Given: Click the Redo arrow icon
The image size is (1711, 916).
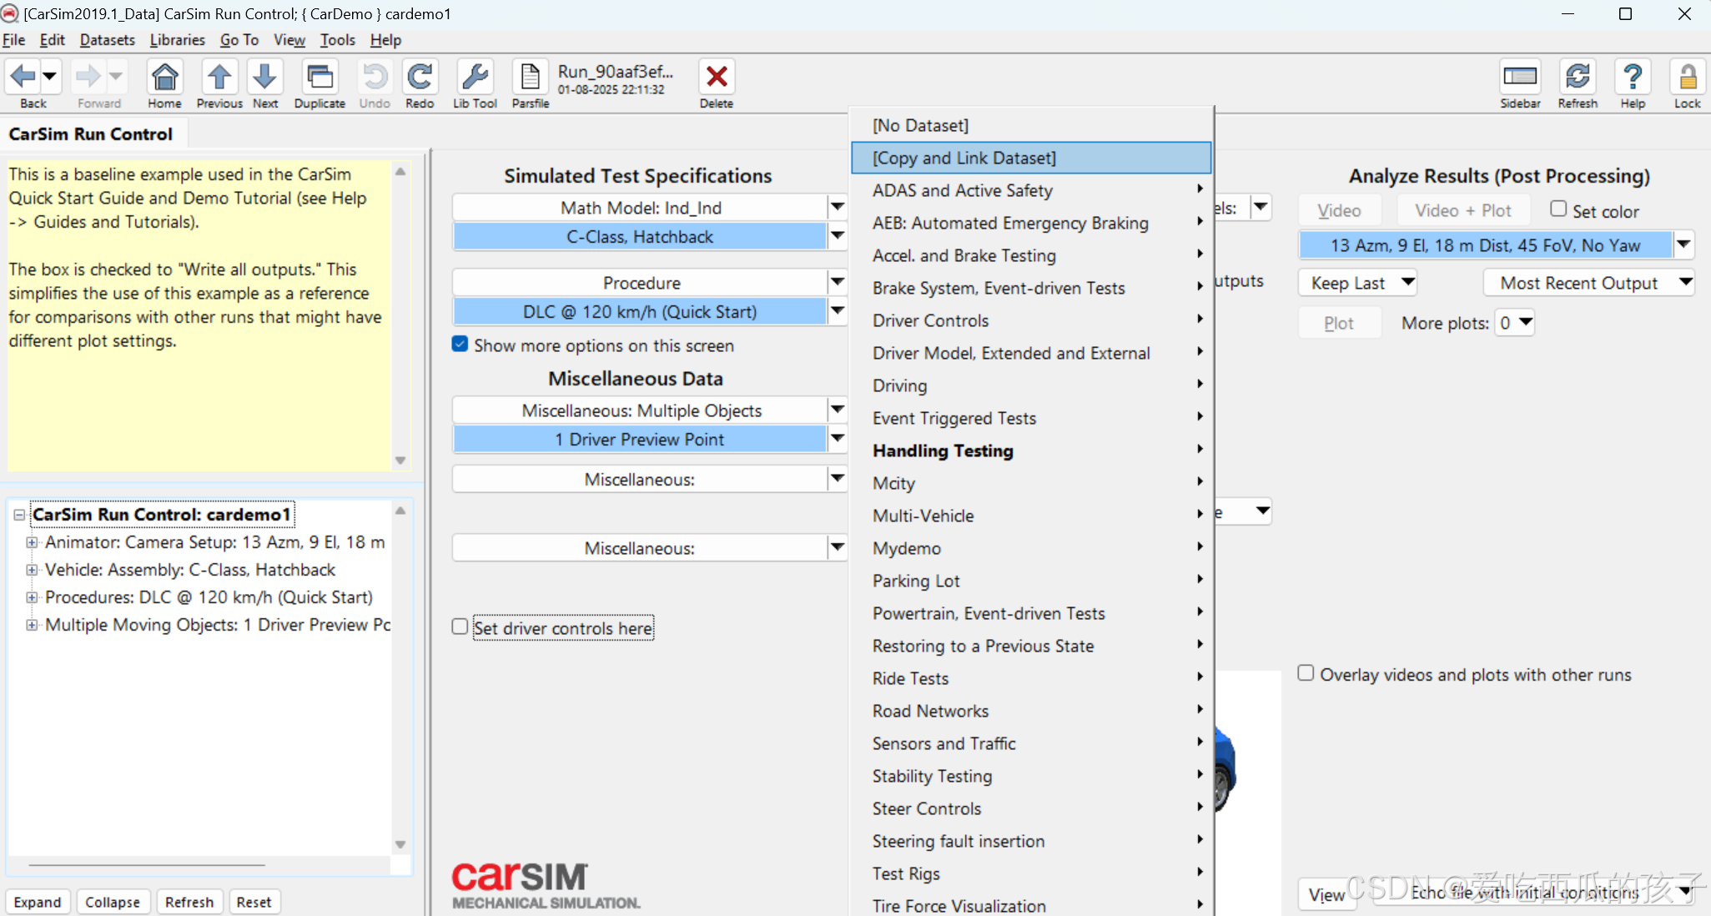Looking at the screenshot, I should point(420,78).
